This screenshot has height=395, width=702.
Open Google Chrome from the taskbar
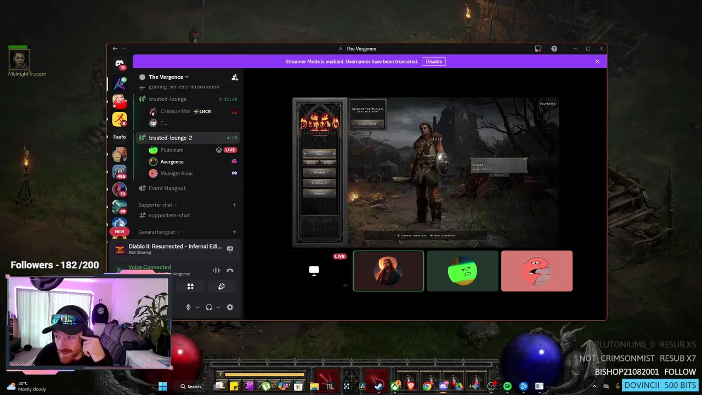[427, 386]
